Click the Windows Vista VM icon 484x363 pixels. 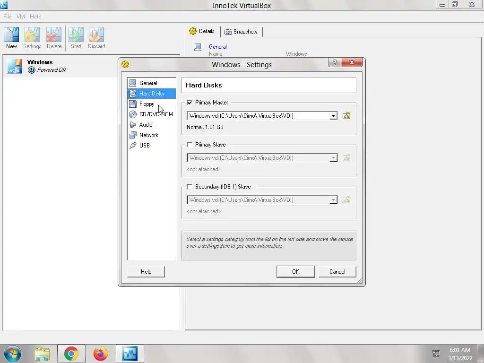click(15, 66)
